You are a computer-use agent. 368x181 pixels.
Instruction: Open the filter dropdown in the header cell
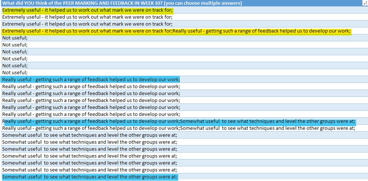tap(364, 3)
